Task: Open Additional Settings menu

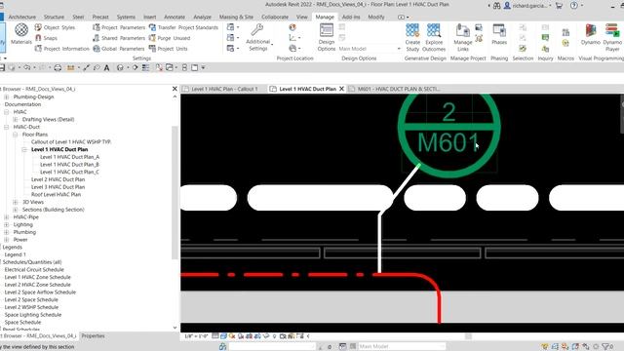Action: pos(258,37)
